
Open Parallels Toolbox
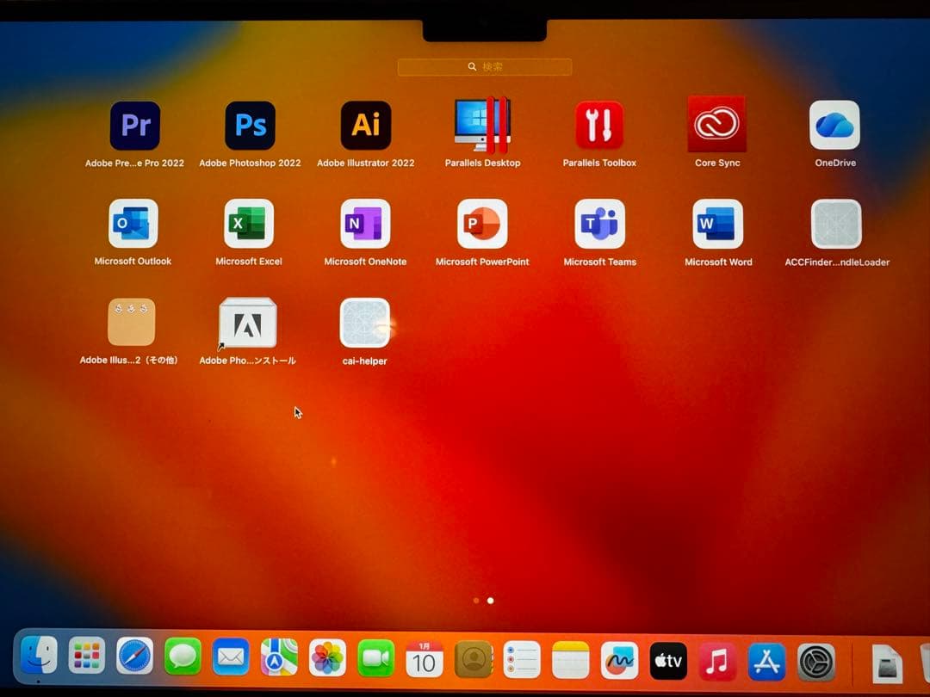click(598, 125)
